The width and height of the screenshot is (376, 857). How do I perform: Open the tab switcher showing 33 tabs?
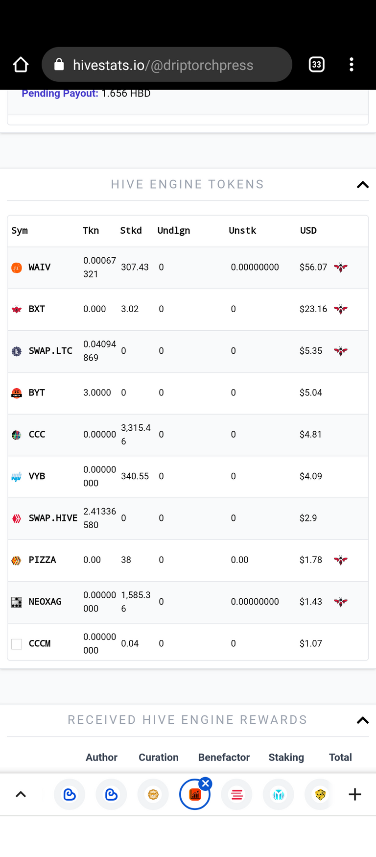click(x=317, y=65)
